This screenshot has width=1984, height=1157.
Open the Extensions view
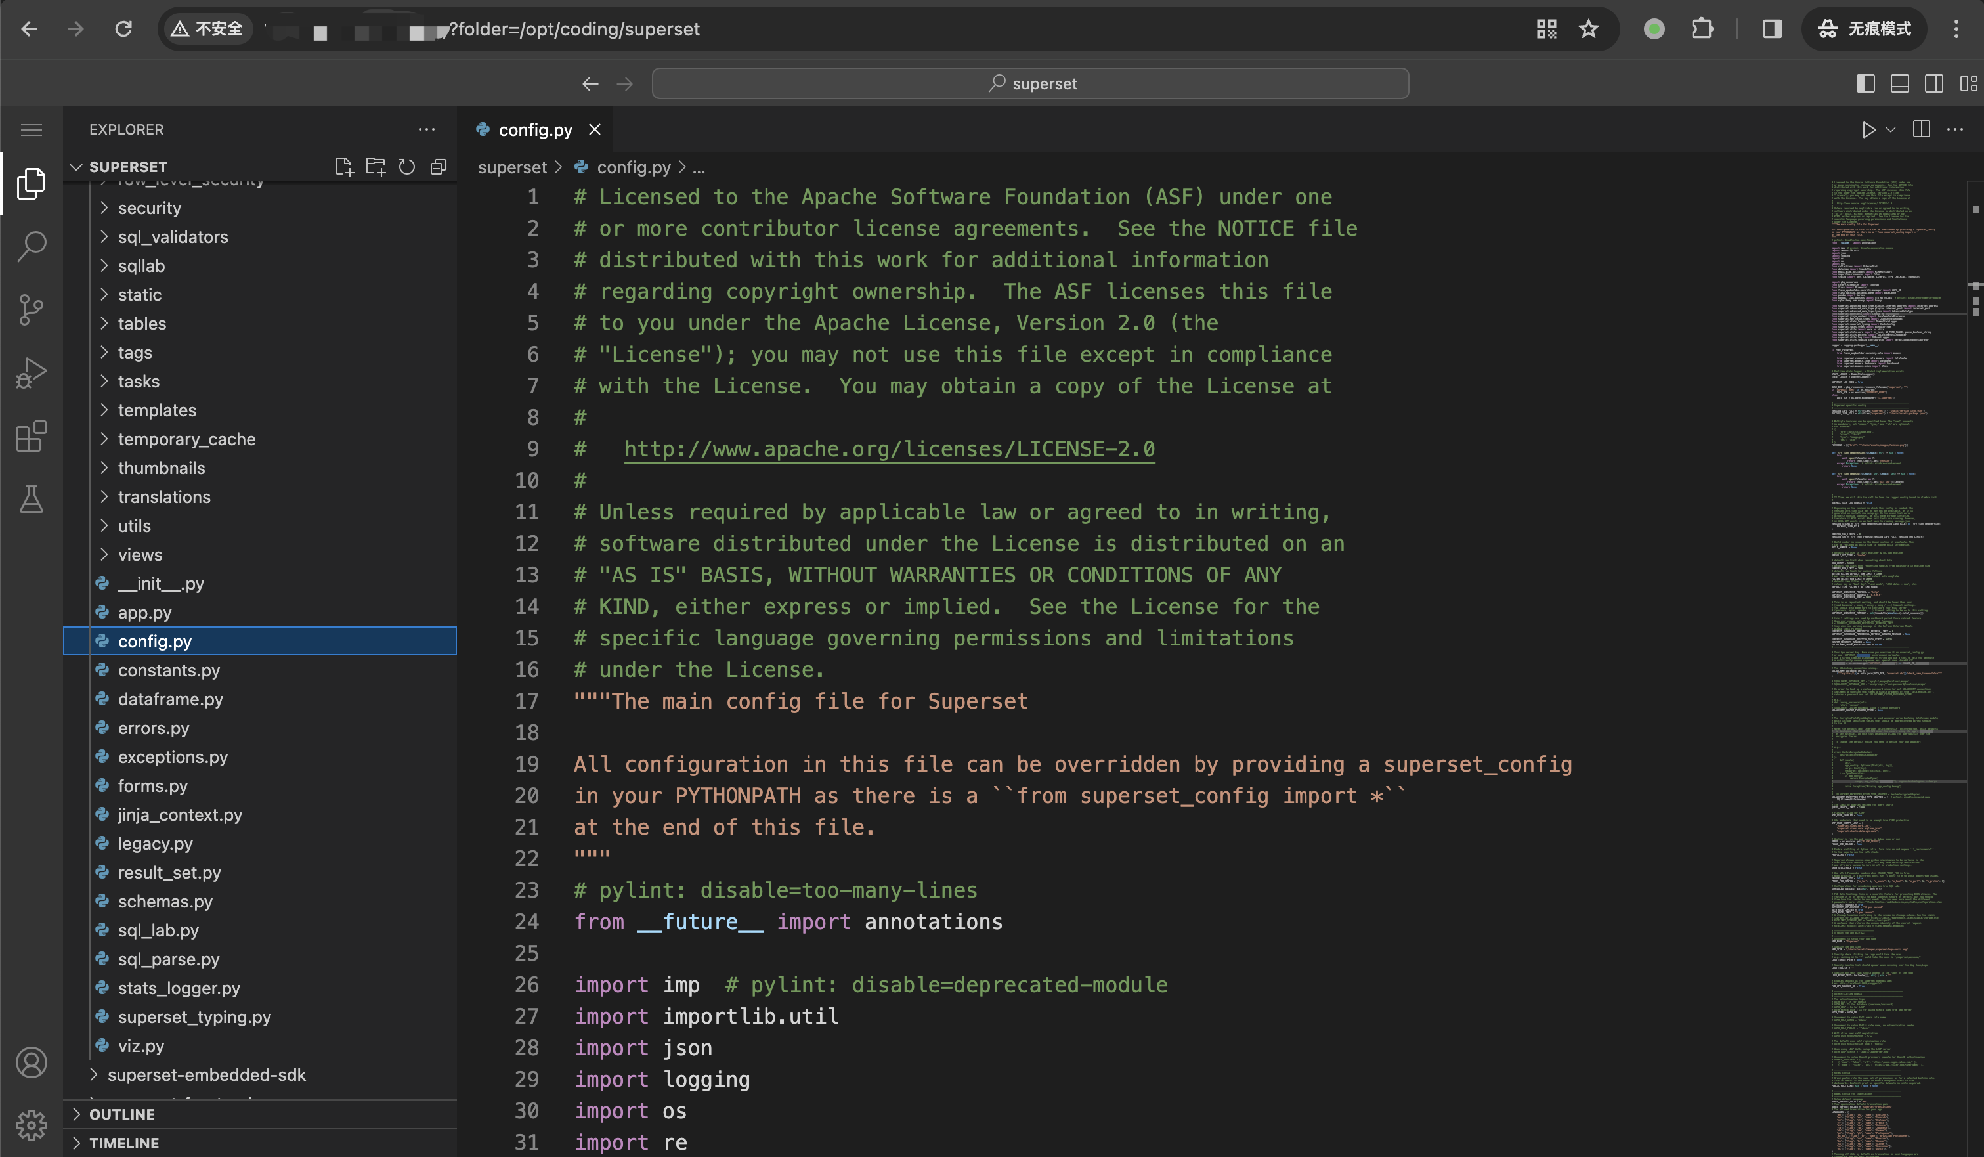[32, 435]
